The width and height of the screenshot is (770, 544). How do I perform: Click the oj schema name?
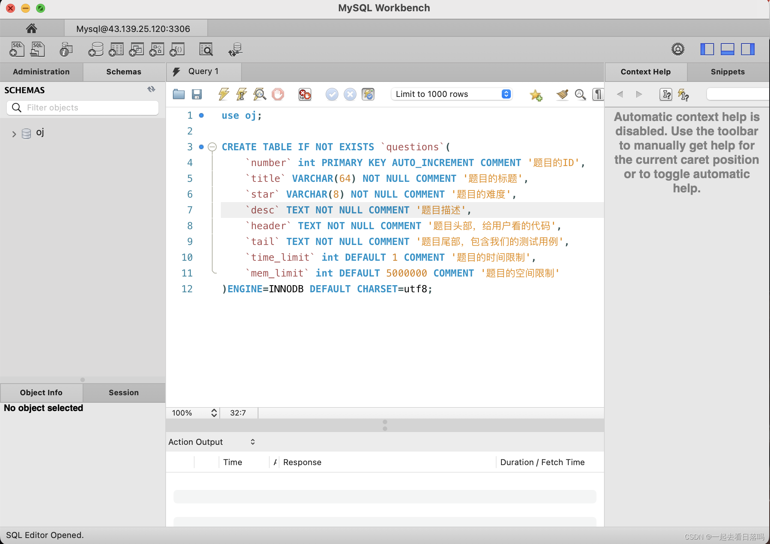coord(40,132)
